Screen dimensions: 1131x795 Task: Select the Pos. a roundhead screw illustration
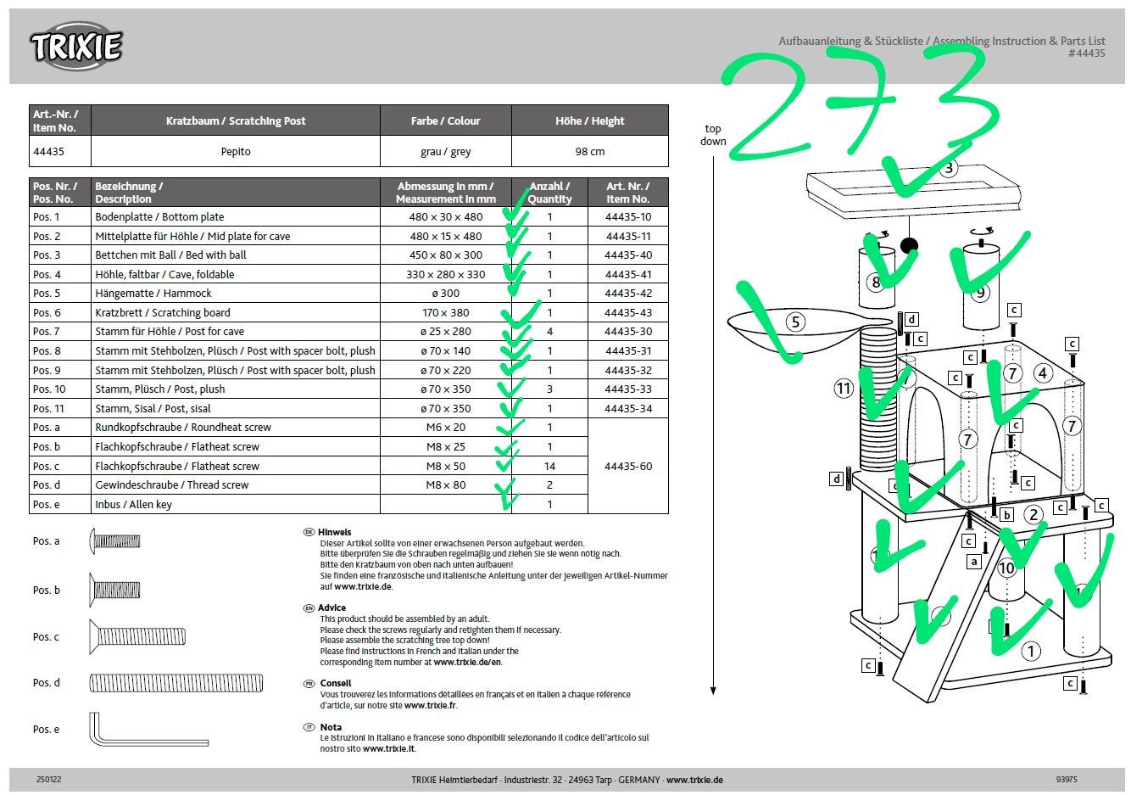pos(115,540)
